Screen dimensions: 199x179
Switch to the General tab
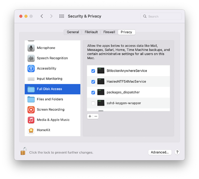(73, 32)
